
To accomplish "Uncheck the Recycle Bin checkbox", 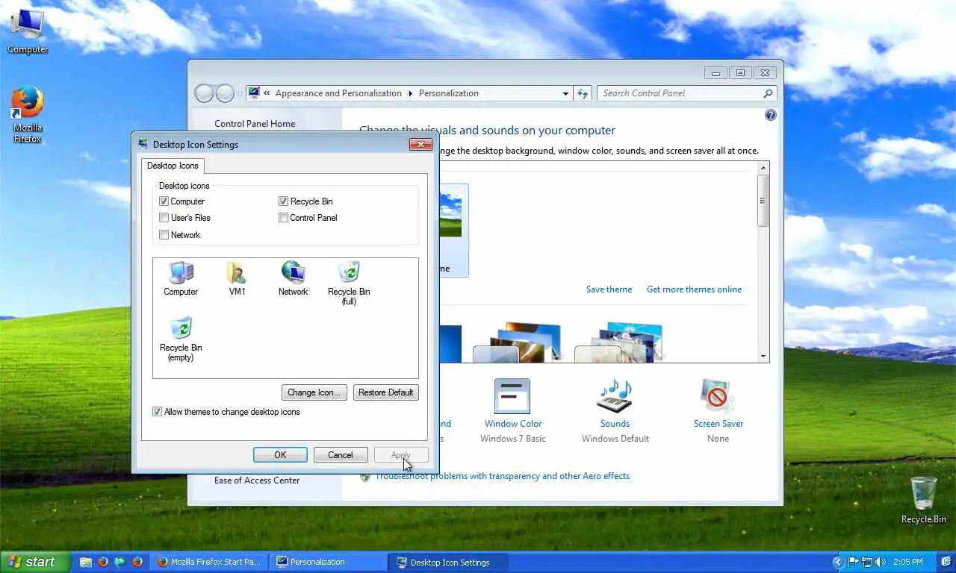I will (x=283, y=201).
